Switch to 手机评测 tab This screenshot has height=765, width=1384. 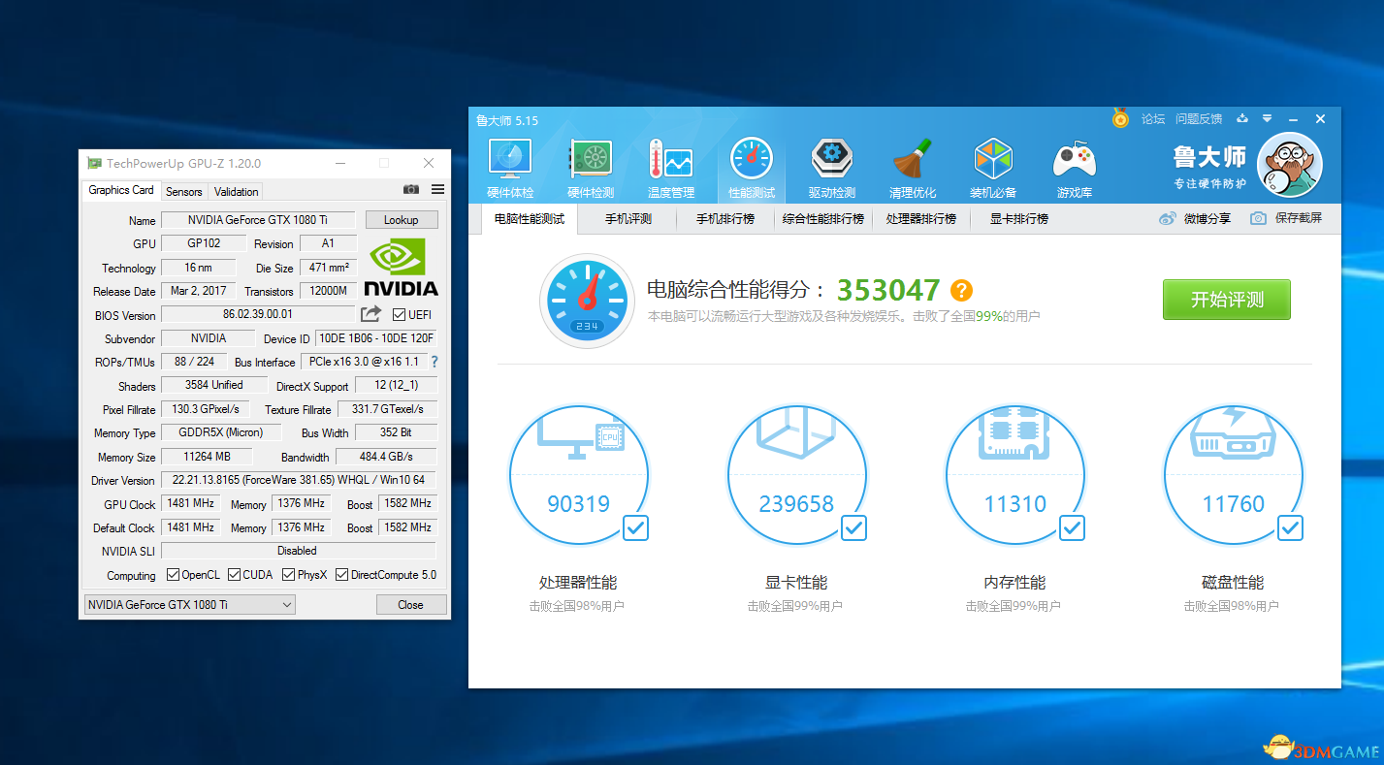pos(628,219)
